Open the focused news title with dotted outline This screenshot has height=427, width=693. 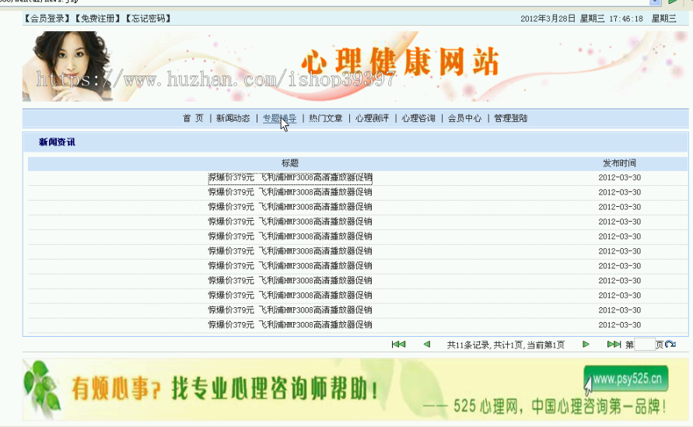coord(290,177)
